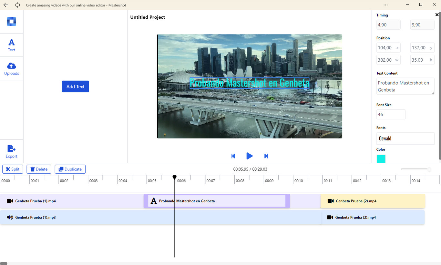Screen dimensions: 441x265
Task: Click the Add Text button
Action: click(75, 86)
